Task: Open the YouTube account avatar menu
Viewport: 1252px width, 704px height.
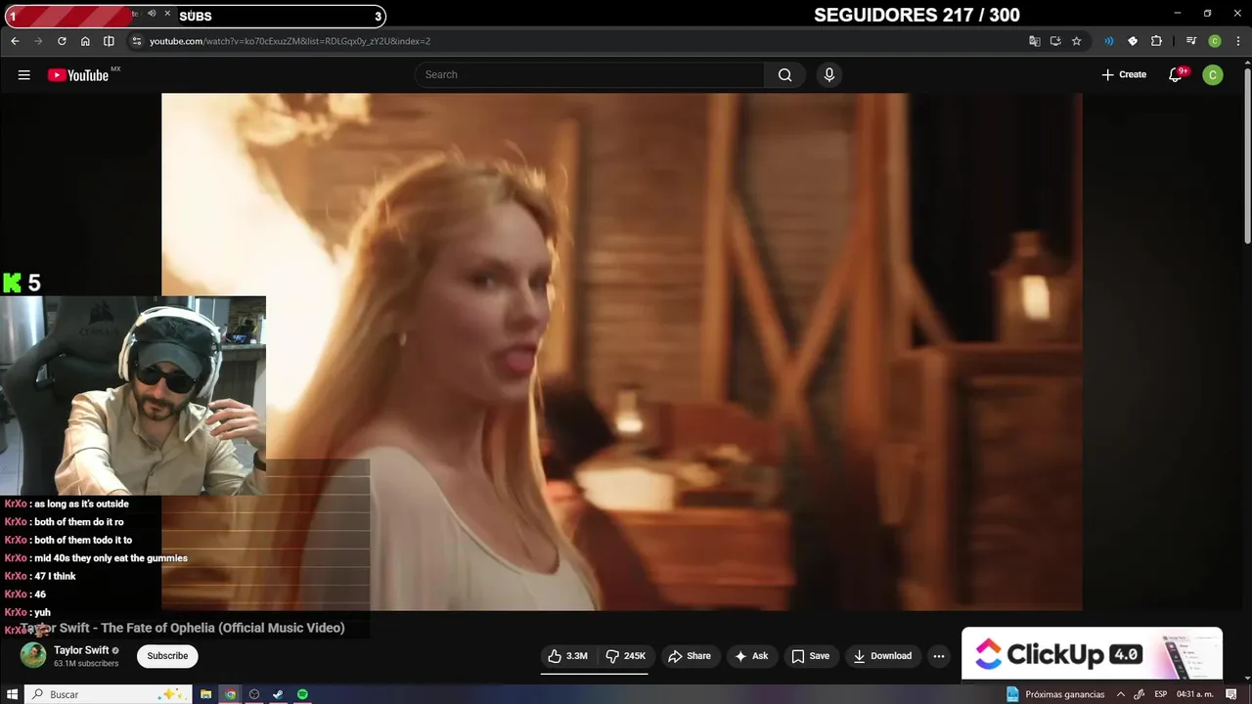Action: (1213, 74)
